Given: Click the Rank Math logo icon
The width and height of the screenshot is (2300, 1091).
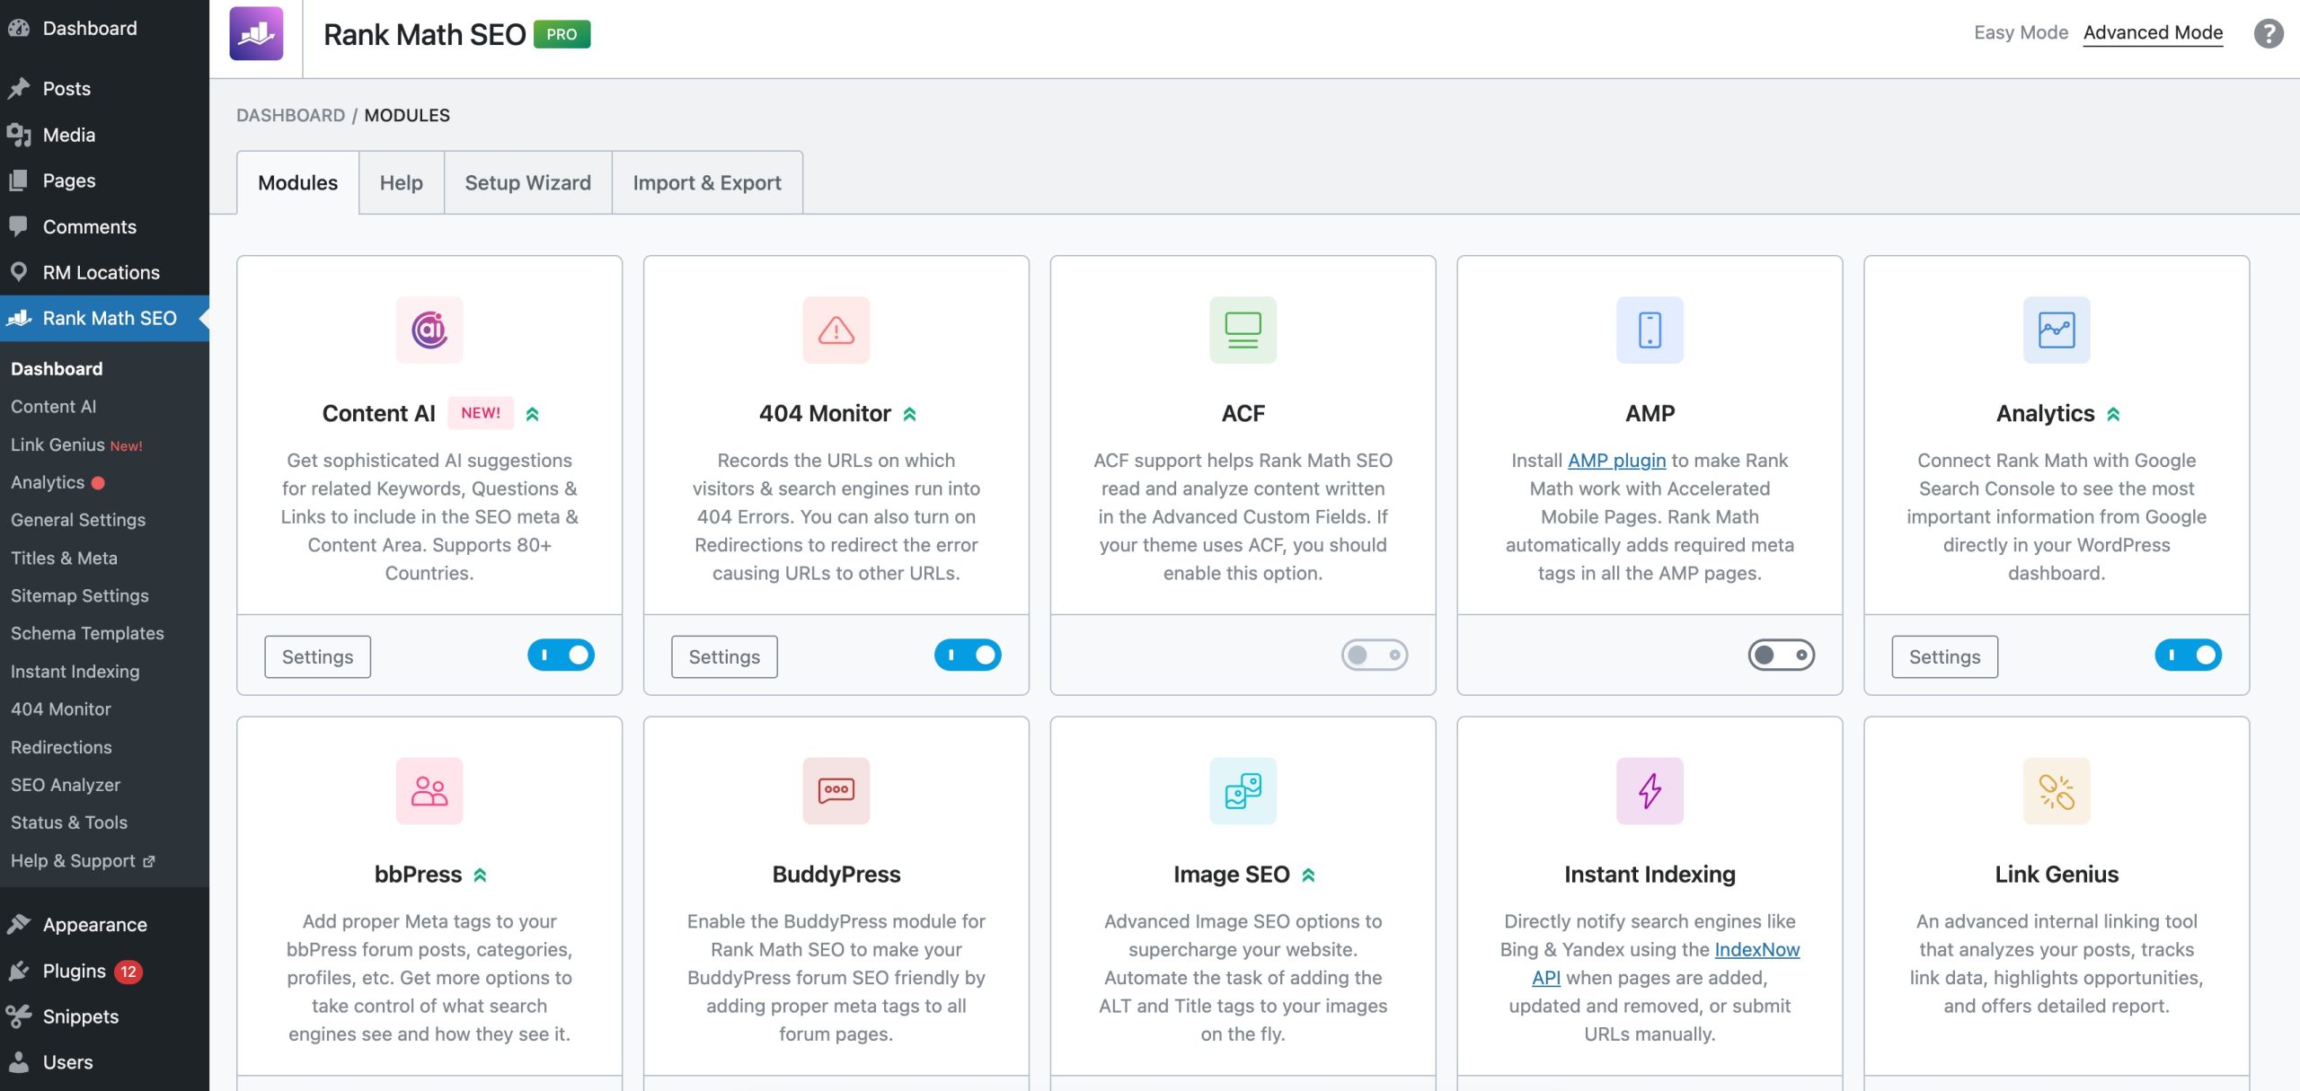Looking at the screenshot, I should coord(256,33).
